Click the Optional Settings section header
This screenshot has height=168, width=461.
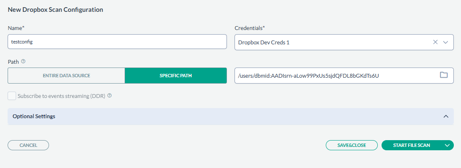tap(231, 117)
